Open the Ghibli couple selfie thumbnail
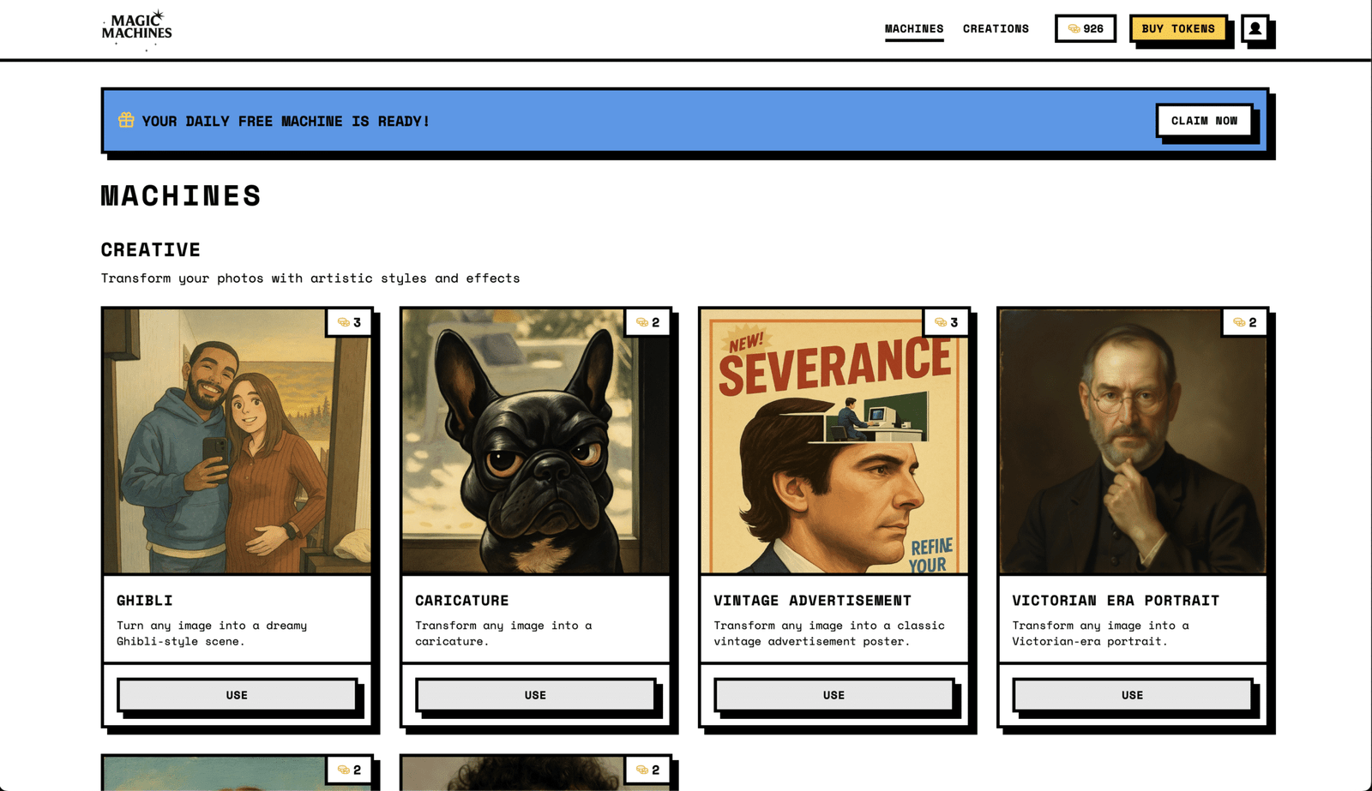The height and width of the screenshot is (791, 1372). (x=237, y=441)
